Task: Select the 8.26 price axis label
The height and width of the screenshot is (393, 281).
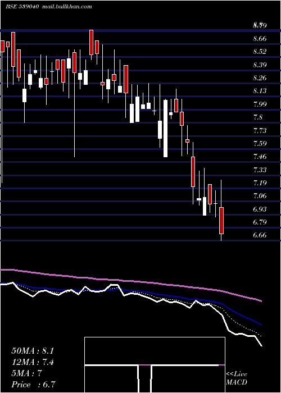Action: [260, 78]
